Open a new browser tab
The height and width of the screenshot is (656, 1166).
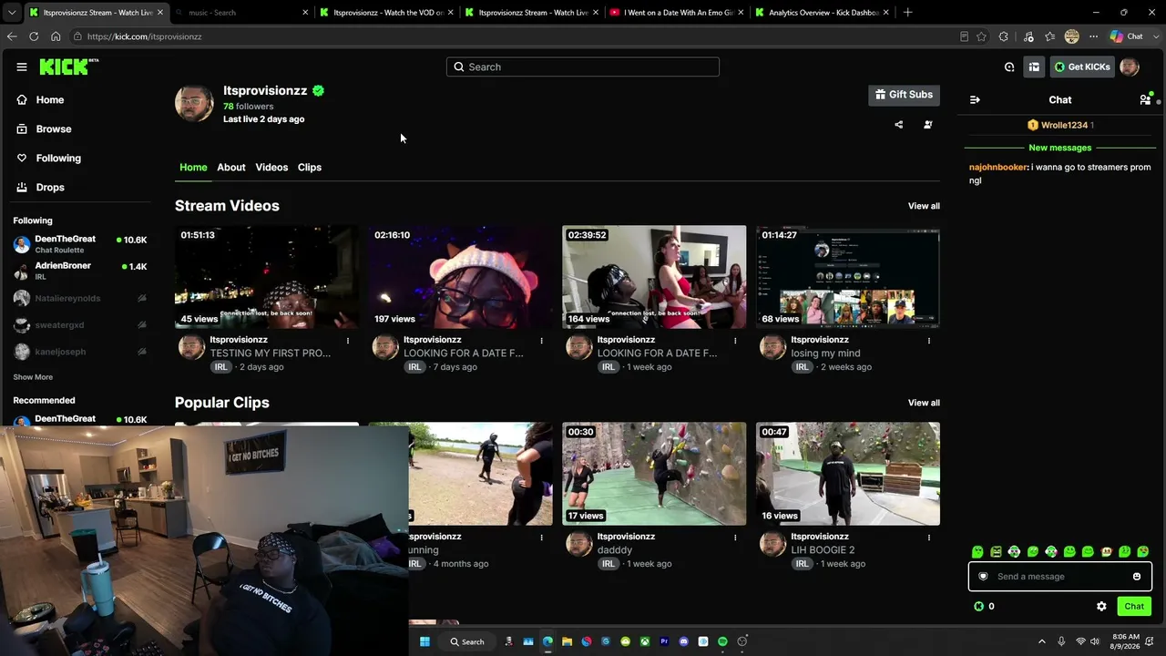pyautogui.click(x=908, y=13)
